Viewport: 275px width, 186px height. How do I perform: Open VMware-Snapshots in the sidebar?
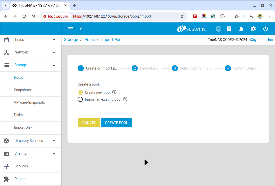31,102
